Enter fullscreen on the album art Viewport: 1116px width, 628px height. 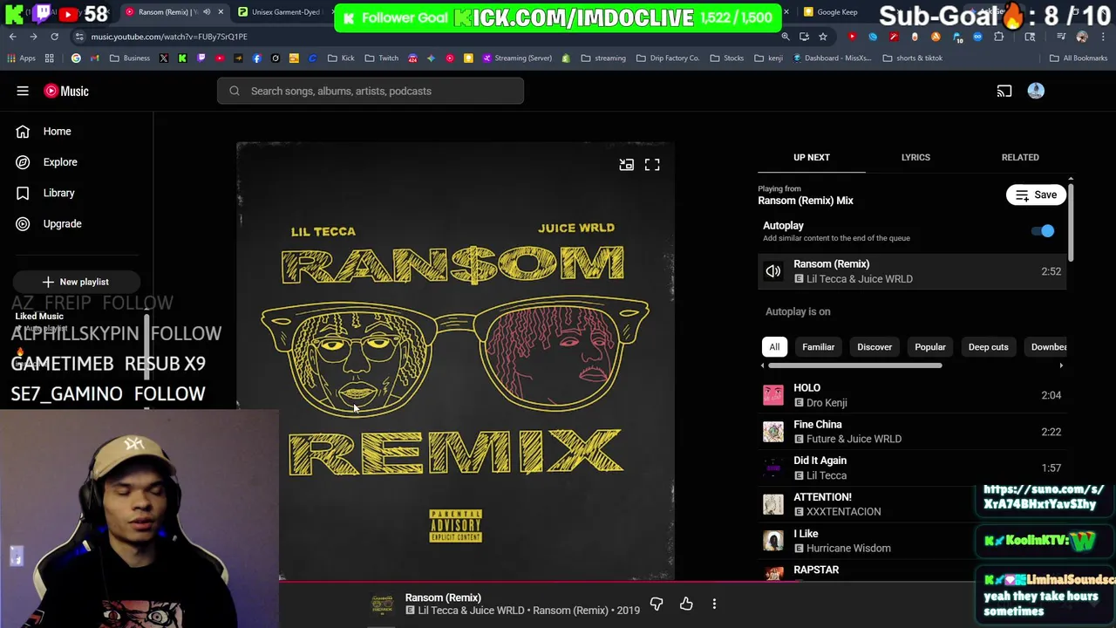[x=652, y=165]
